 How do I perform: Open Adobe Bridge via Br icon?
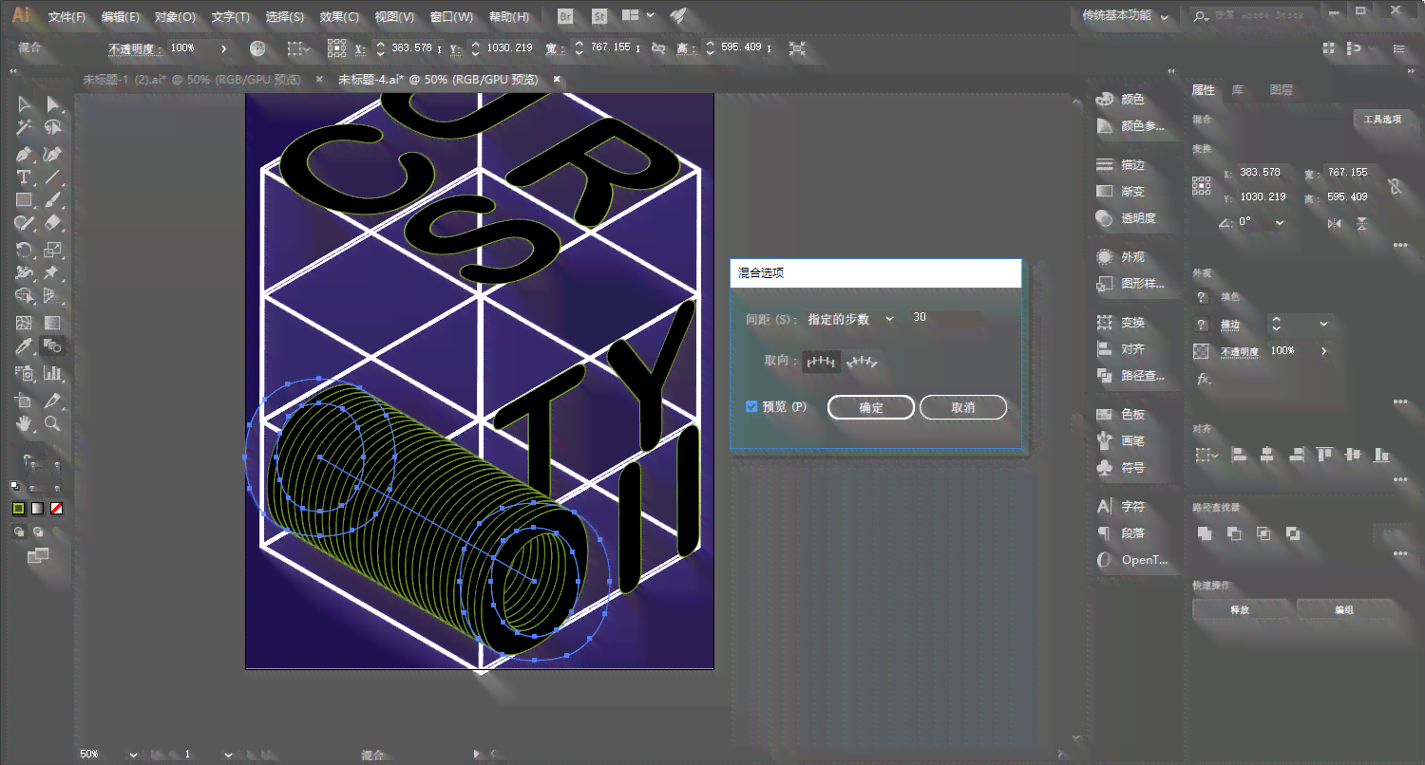click(x=566, y=16)
